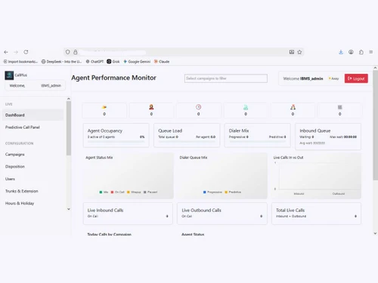Click the Dialer Mix card
This screenshot has height=283, width=378.
coord(257,135)
